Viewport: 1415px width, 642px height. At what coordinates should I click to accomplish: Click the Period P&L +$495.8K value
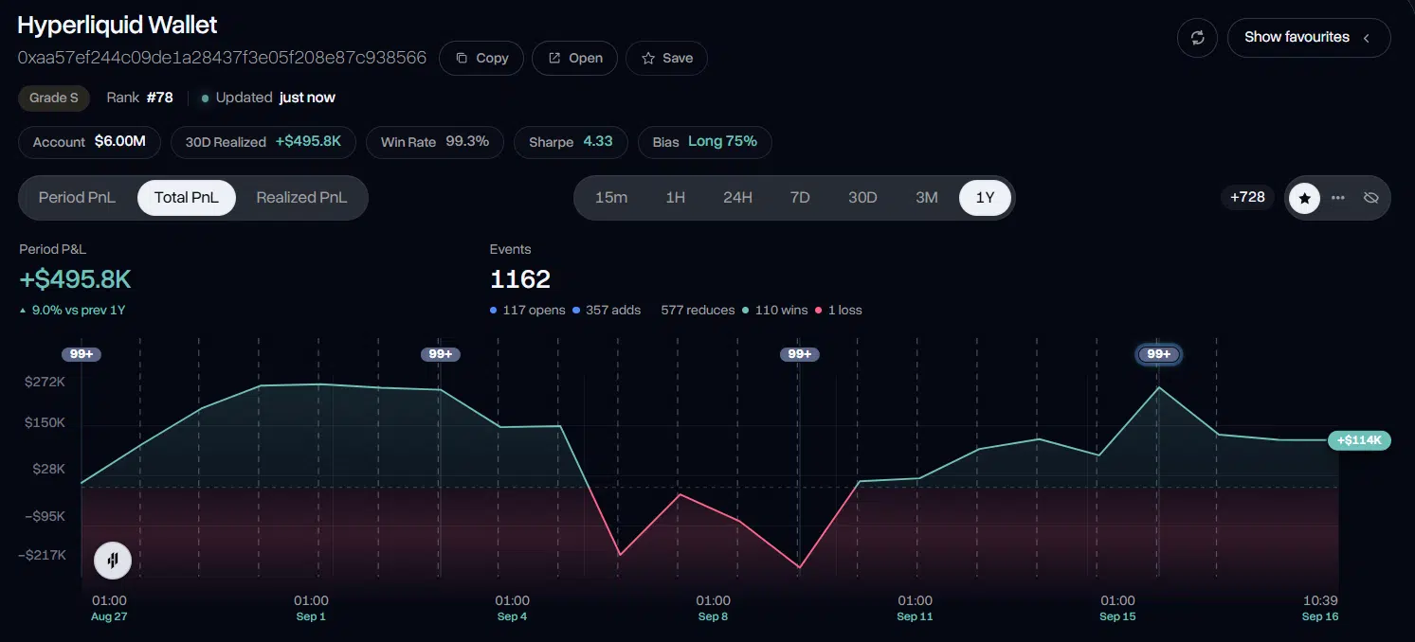click(x=75, y=279)
